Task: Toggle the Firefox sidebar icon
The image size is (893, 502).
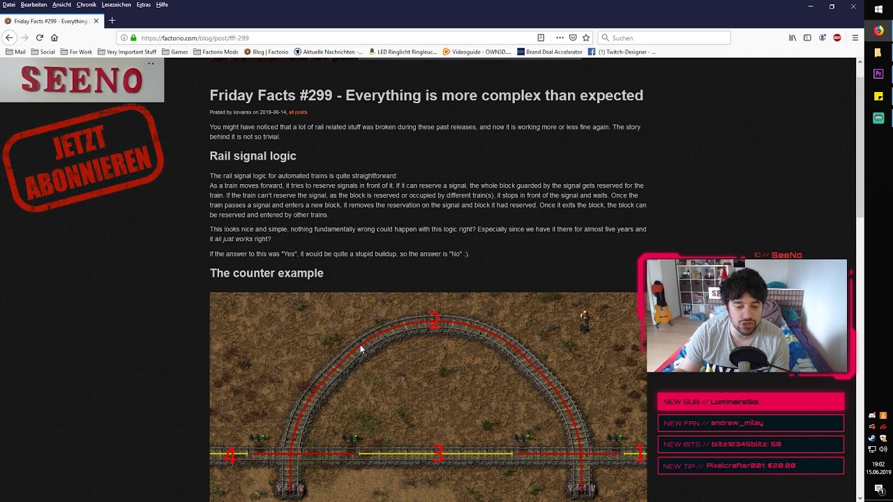Action: click(807, 38)
